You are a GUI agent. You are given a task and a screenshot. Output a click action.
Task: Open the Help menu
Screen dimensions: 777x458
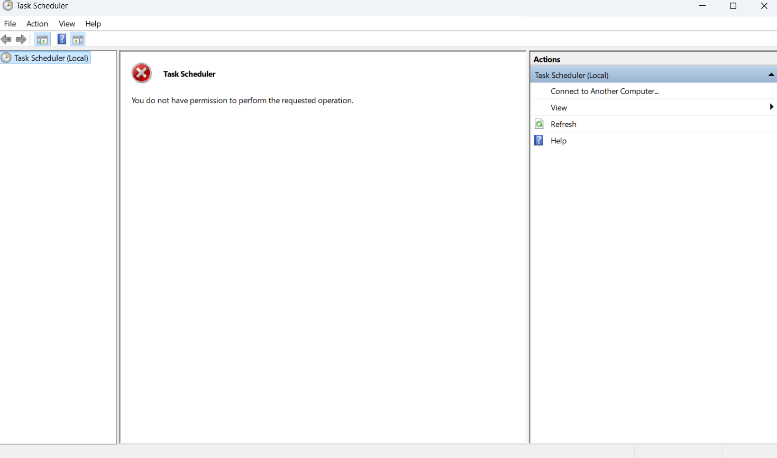point(93,23)
